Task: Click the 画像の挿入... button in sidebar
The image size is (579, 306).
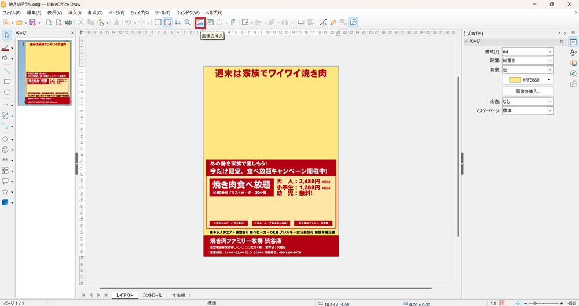Action: [527, 91]
